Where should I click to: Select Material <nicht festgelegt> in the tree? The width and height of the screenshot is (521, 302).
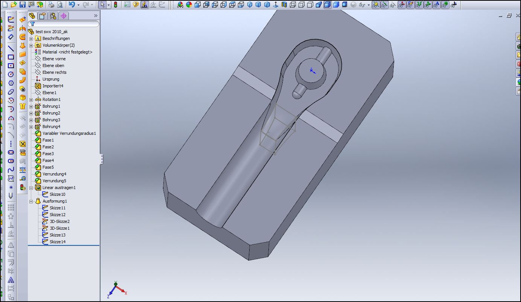(67, 52)
